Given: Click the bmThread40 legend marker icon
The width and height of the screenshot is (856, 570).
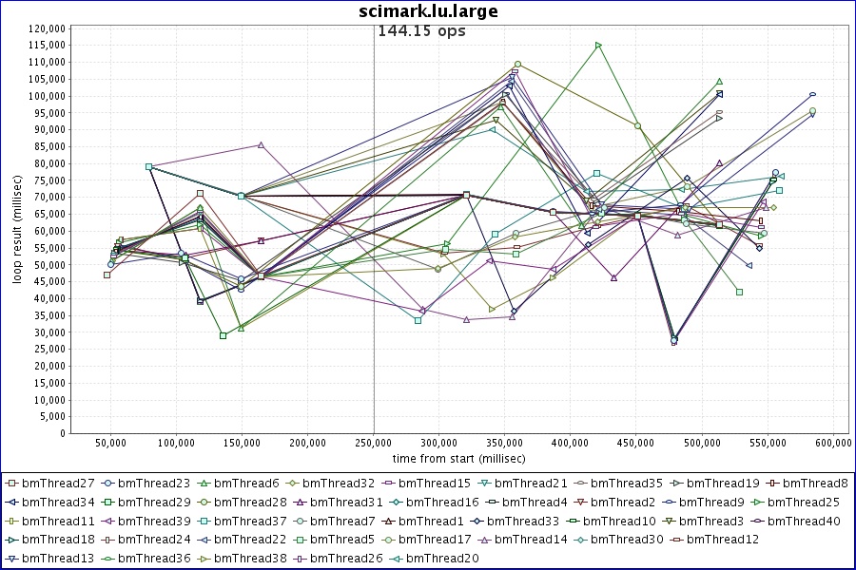Looking at the screenshot, I should [756, 521].
